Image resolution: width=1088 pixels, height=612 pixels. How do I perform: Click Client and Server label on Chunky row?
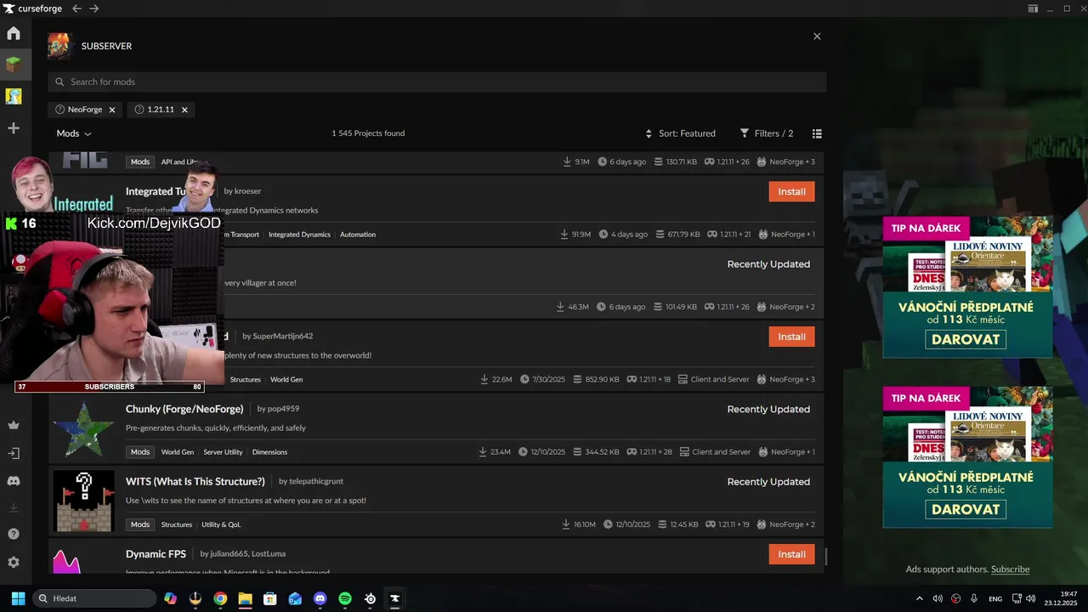coord(721,452)
